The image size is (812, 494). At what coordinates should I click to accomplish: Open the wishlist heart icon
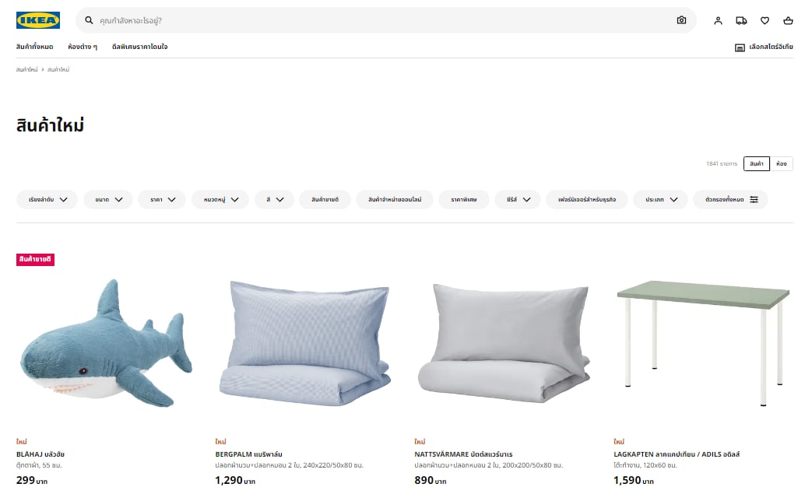coord(765,21)
